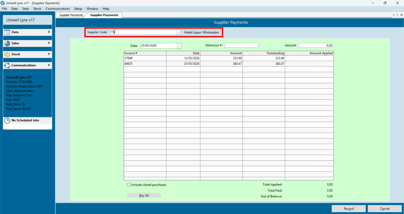Expand the Data sidebar section chevron

click(49, 32)
